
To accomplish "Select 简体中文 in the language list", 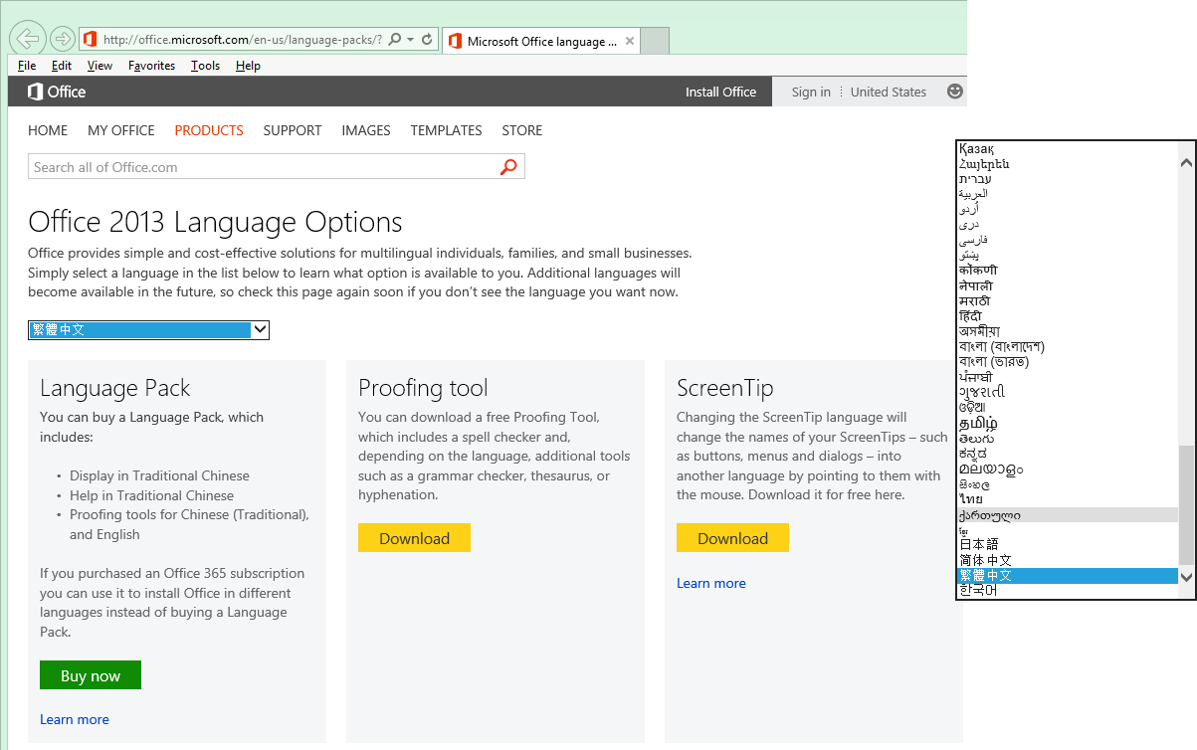I will coord(1068,561).
